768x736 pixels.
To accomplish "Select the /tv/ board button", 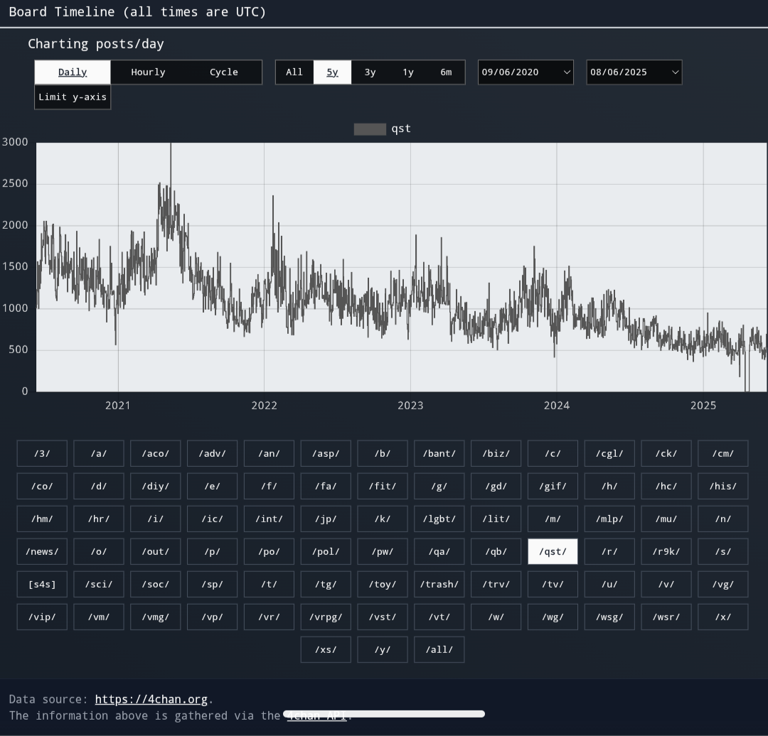I will pyautogui.click(x=553, y=584).
